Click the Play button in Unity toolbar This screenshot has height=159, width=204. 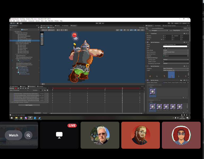coord(97,23)
